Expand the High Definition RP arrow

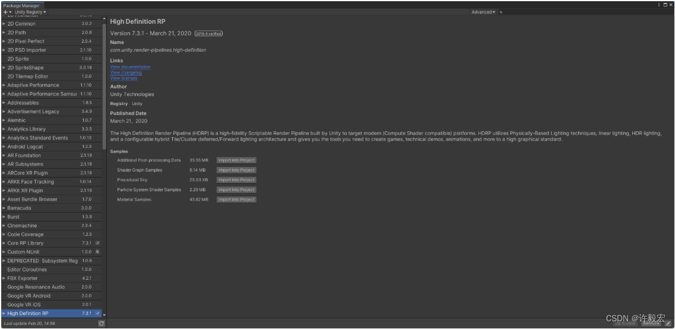pos(4,314)
